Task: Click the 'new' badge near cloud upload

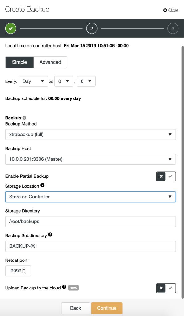Action: [73, 288]
